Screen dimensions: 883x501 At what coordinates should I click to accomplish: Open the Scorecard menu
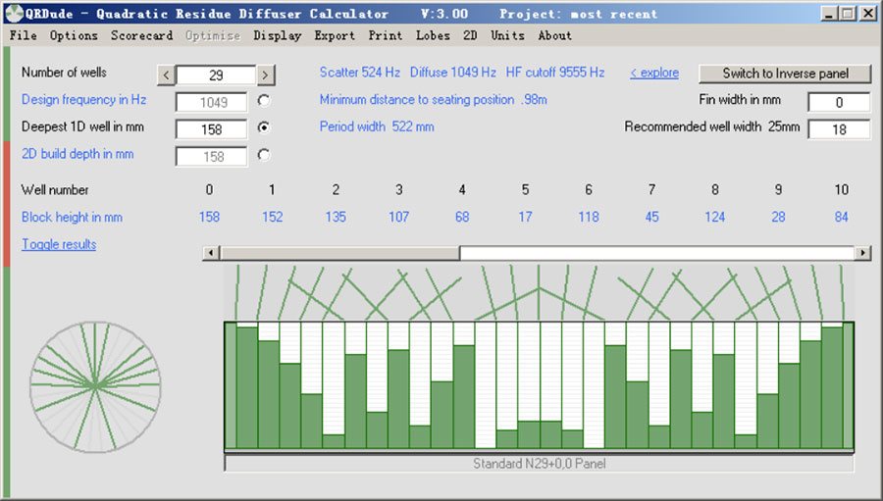[141, 35]
